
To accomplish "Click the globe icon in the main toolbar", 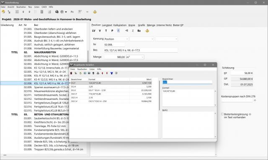I will 57,12.
